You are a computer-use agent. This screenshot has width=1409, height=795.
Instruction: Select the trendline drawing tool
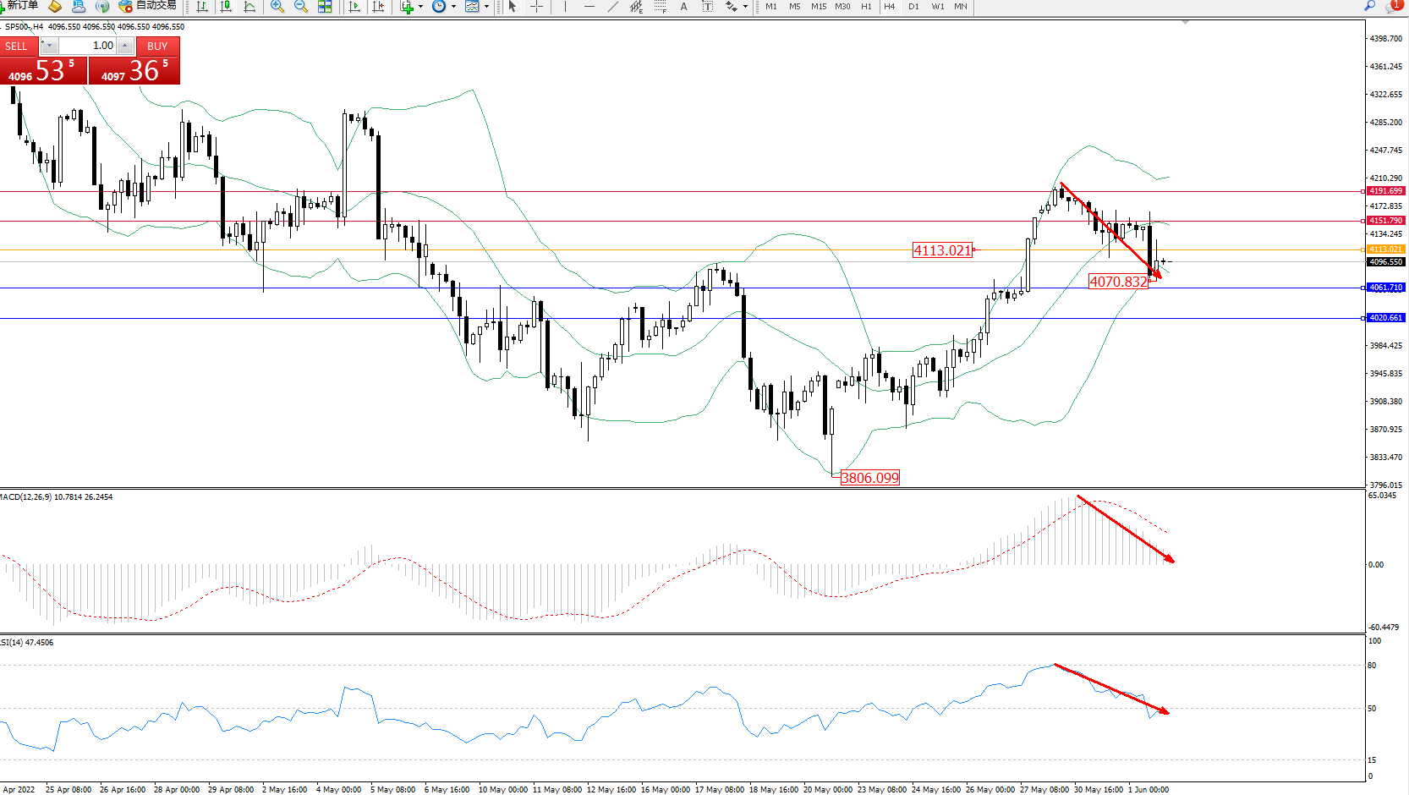(x=612, y=7)
